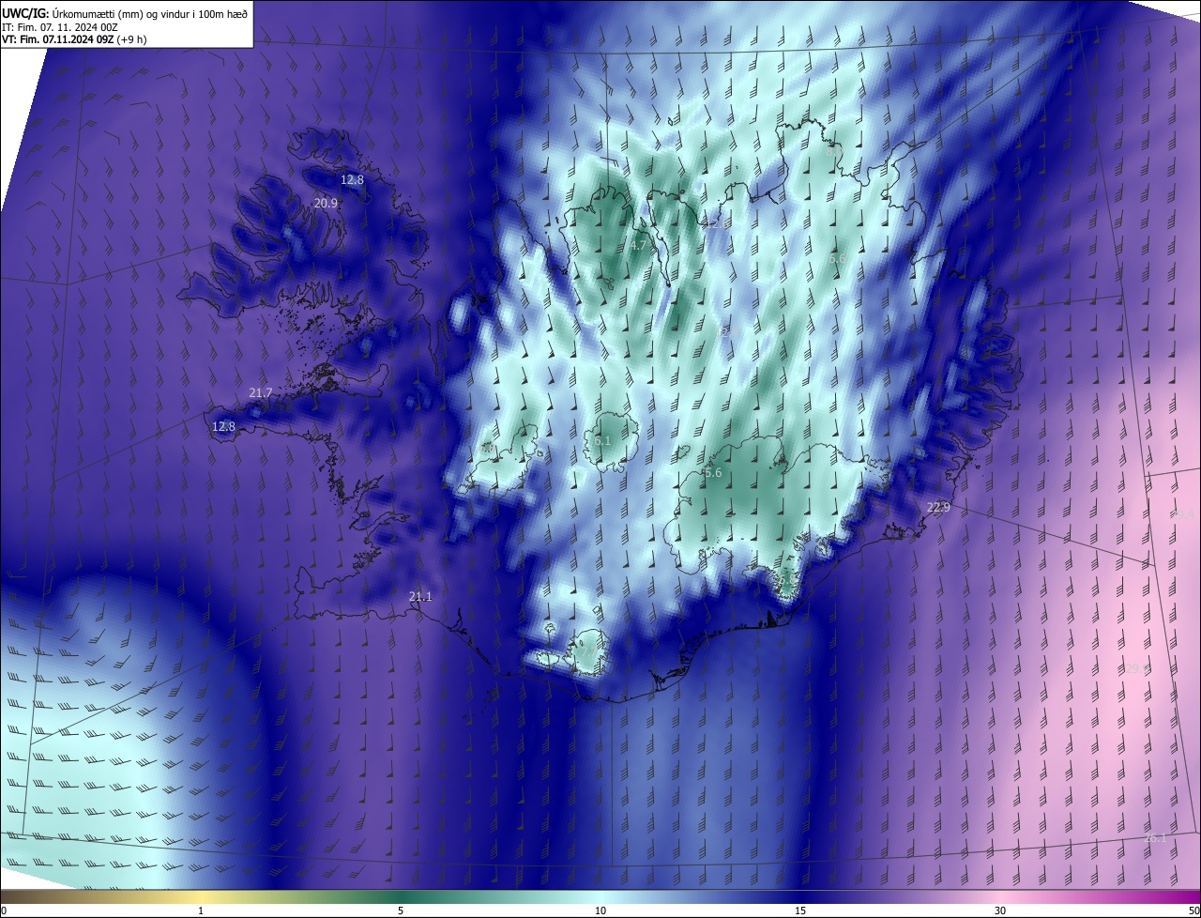Click the '5' tick on the color scale
The height and width of the screenshot is (918, 1201).
point(401,910)
